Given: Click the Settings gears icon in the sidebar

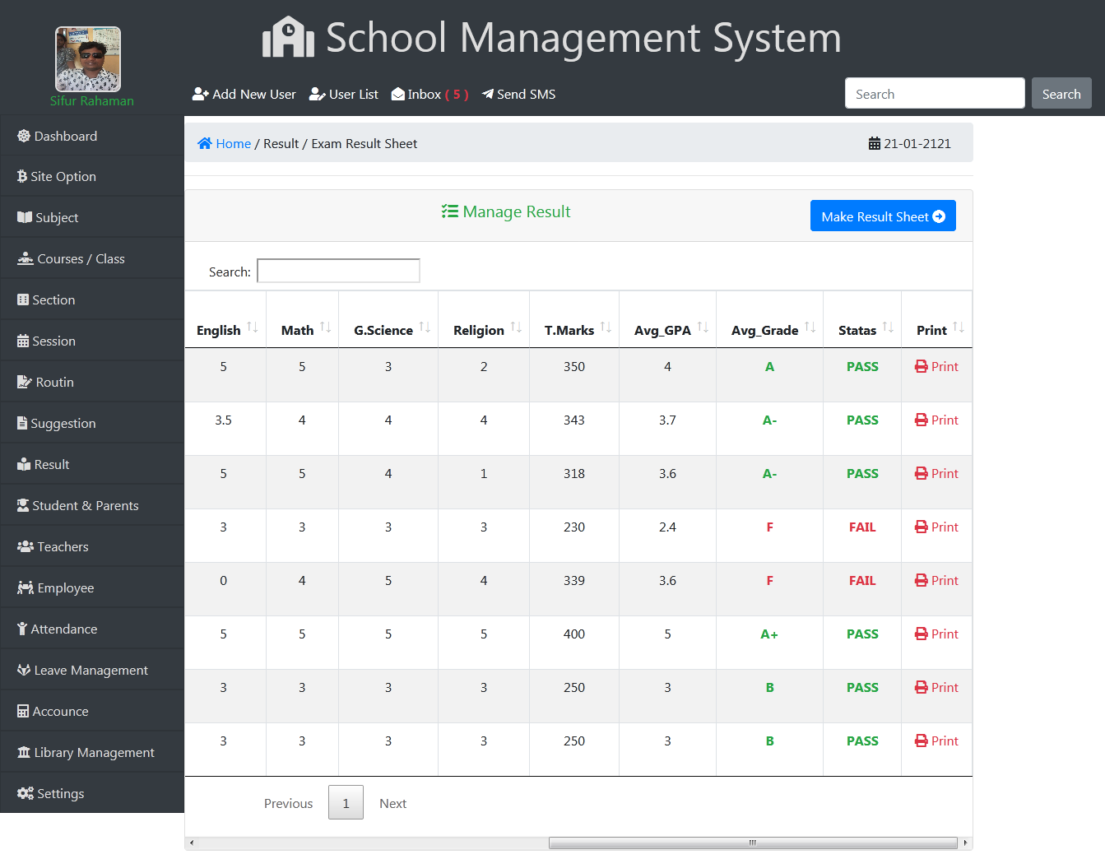Looking at the screenshot, I should [x=26, y=793].
